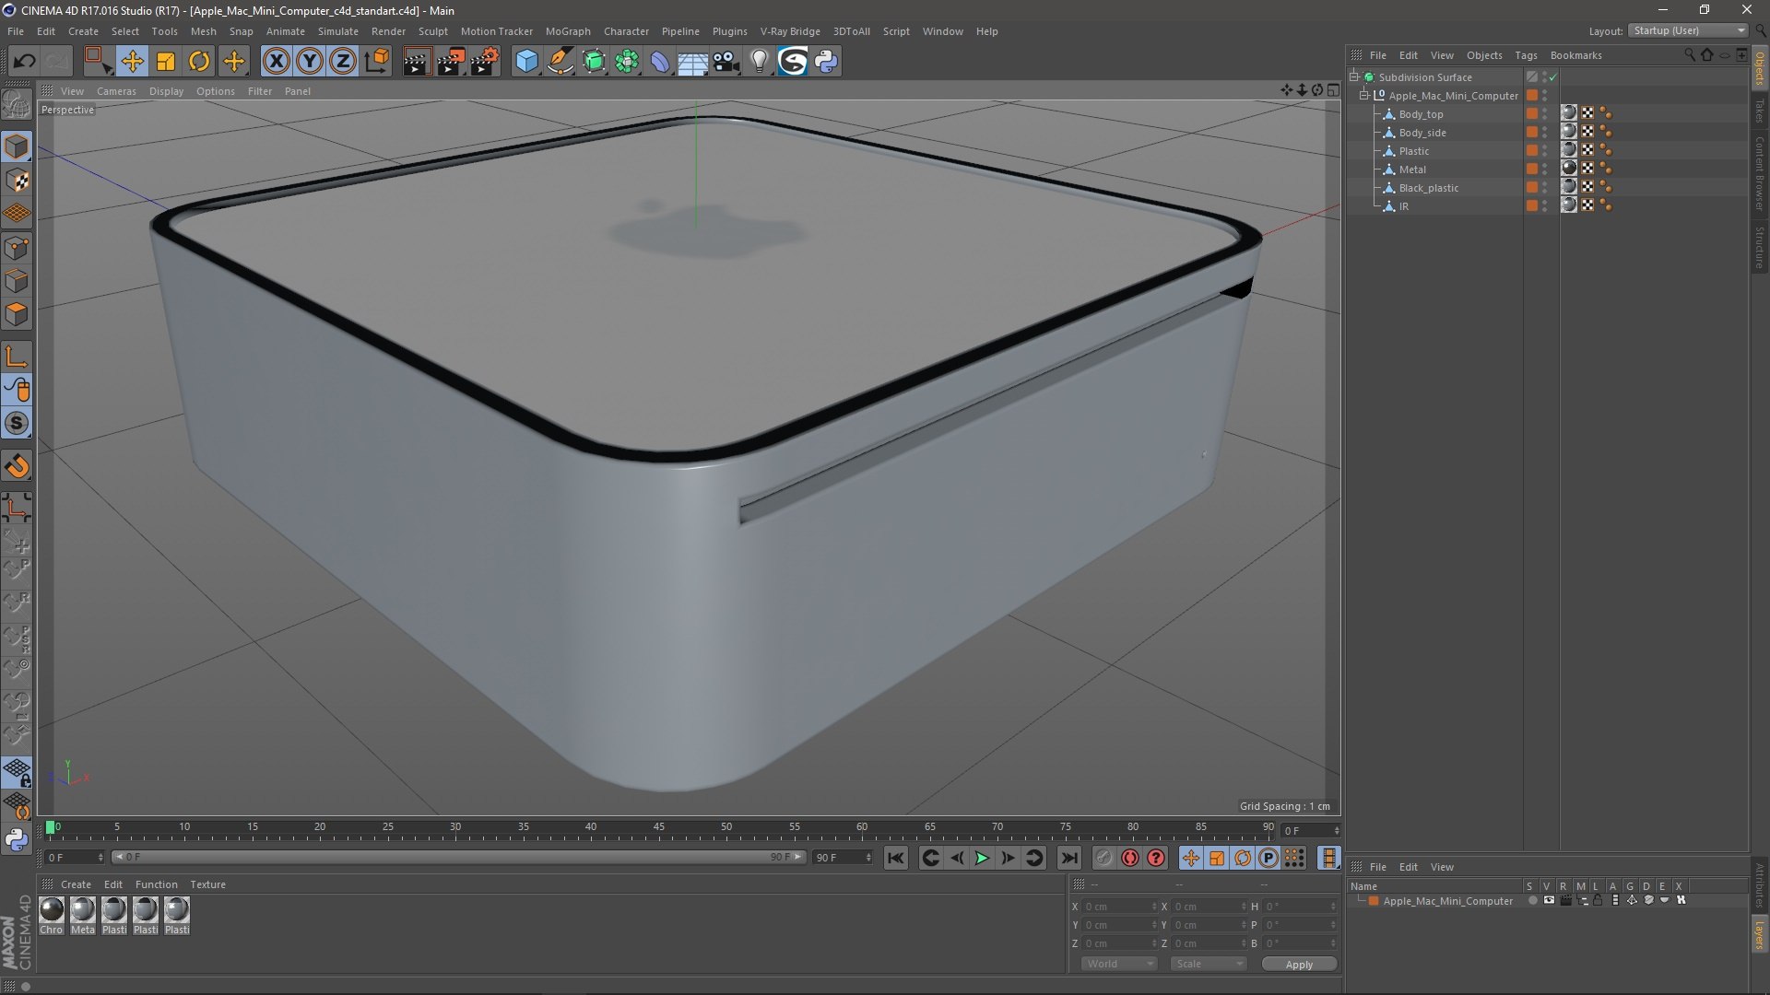The height and width of the screenshot is (995, 1770).
Task: Open the Sculpt menu
Action: tap(432, 31)
